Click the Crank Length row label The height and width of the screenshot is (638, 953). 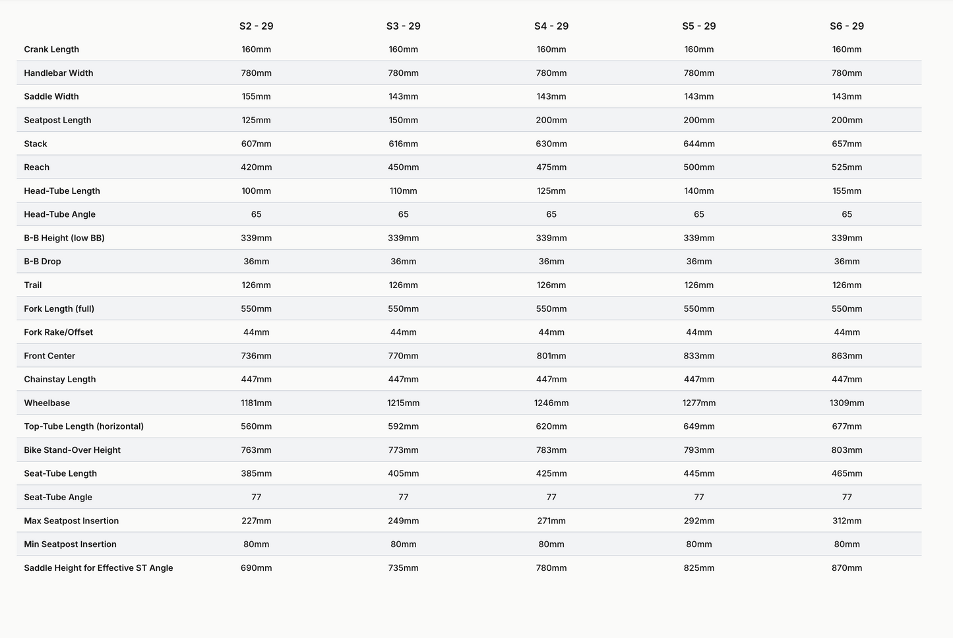pyautogui.click(x=51, y=49)
